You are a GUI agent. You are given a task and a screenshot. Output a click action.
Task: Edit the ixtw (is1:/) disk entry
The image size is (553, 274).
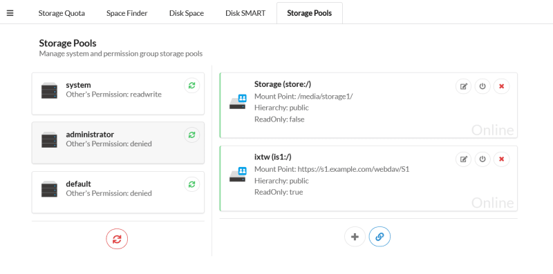464,159
